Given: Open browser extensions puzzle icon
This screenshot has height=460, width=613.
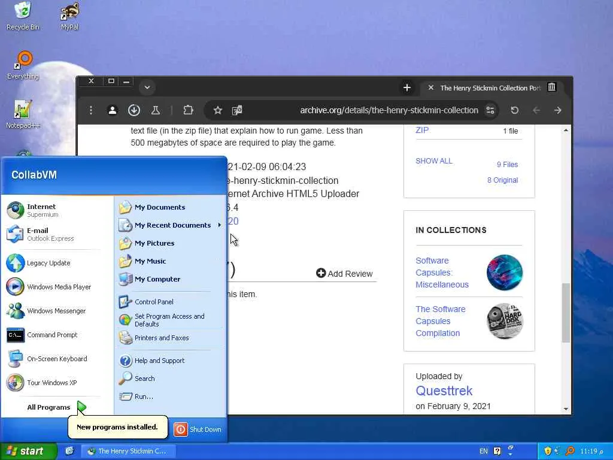Looking at the screenshot, I should [188, 110].
